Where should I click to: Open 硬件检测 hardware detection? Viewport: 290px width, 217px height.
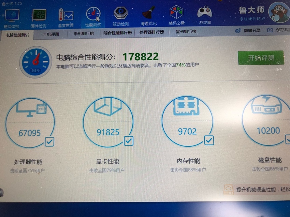39,18
